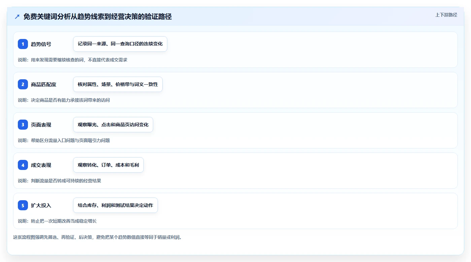The image size is (471, 262).
Task: Click the 核对属性、场景、价格带与词义一致性 chip
Action: (x=118, y=84)
